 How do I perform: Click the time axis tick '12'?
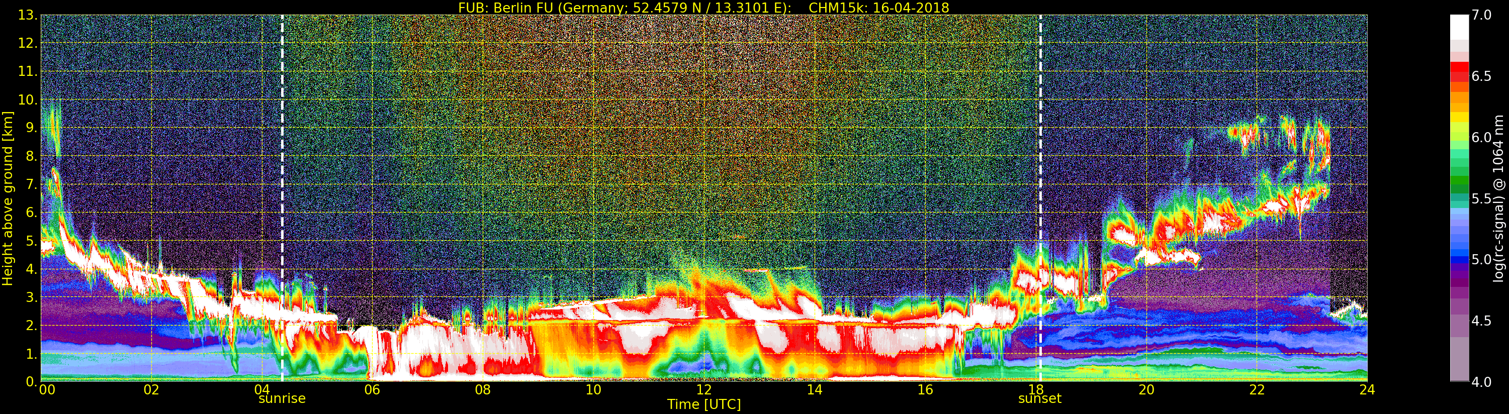(703, 390)
